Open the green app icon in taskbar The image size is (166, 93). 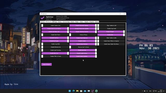click(x=96, y=91)
